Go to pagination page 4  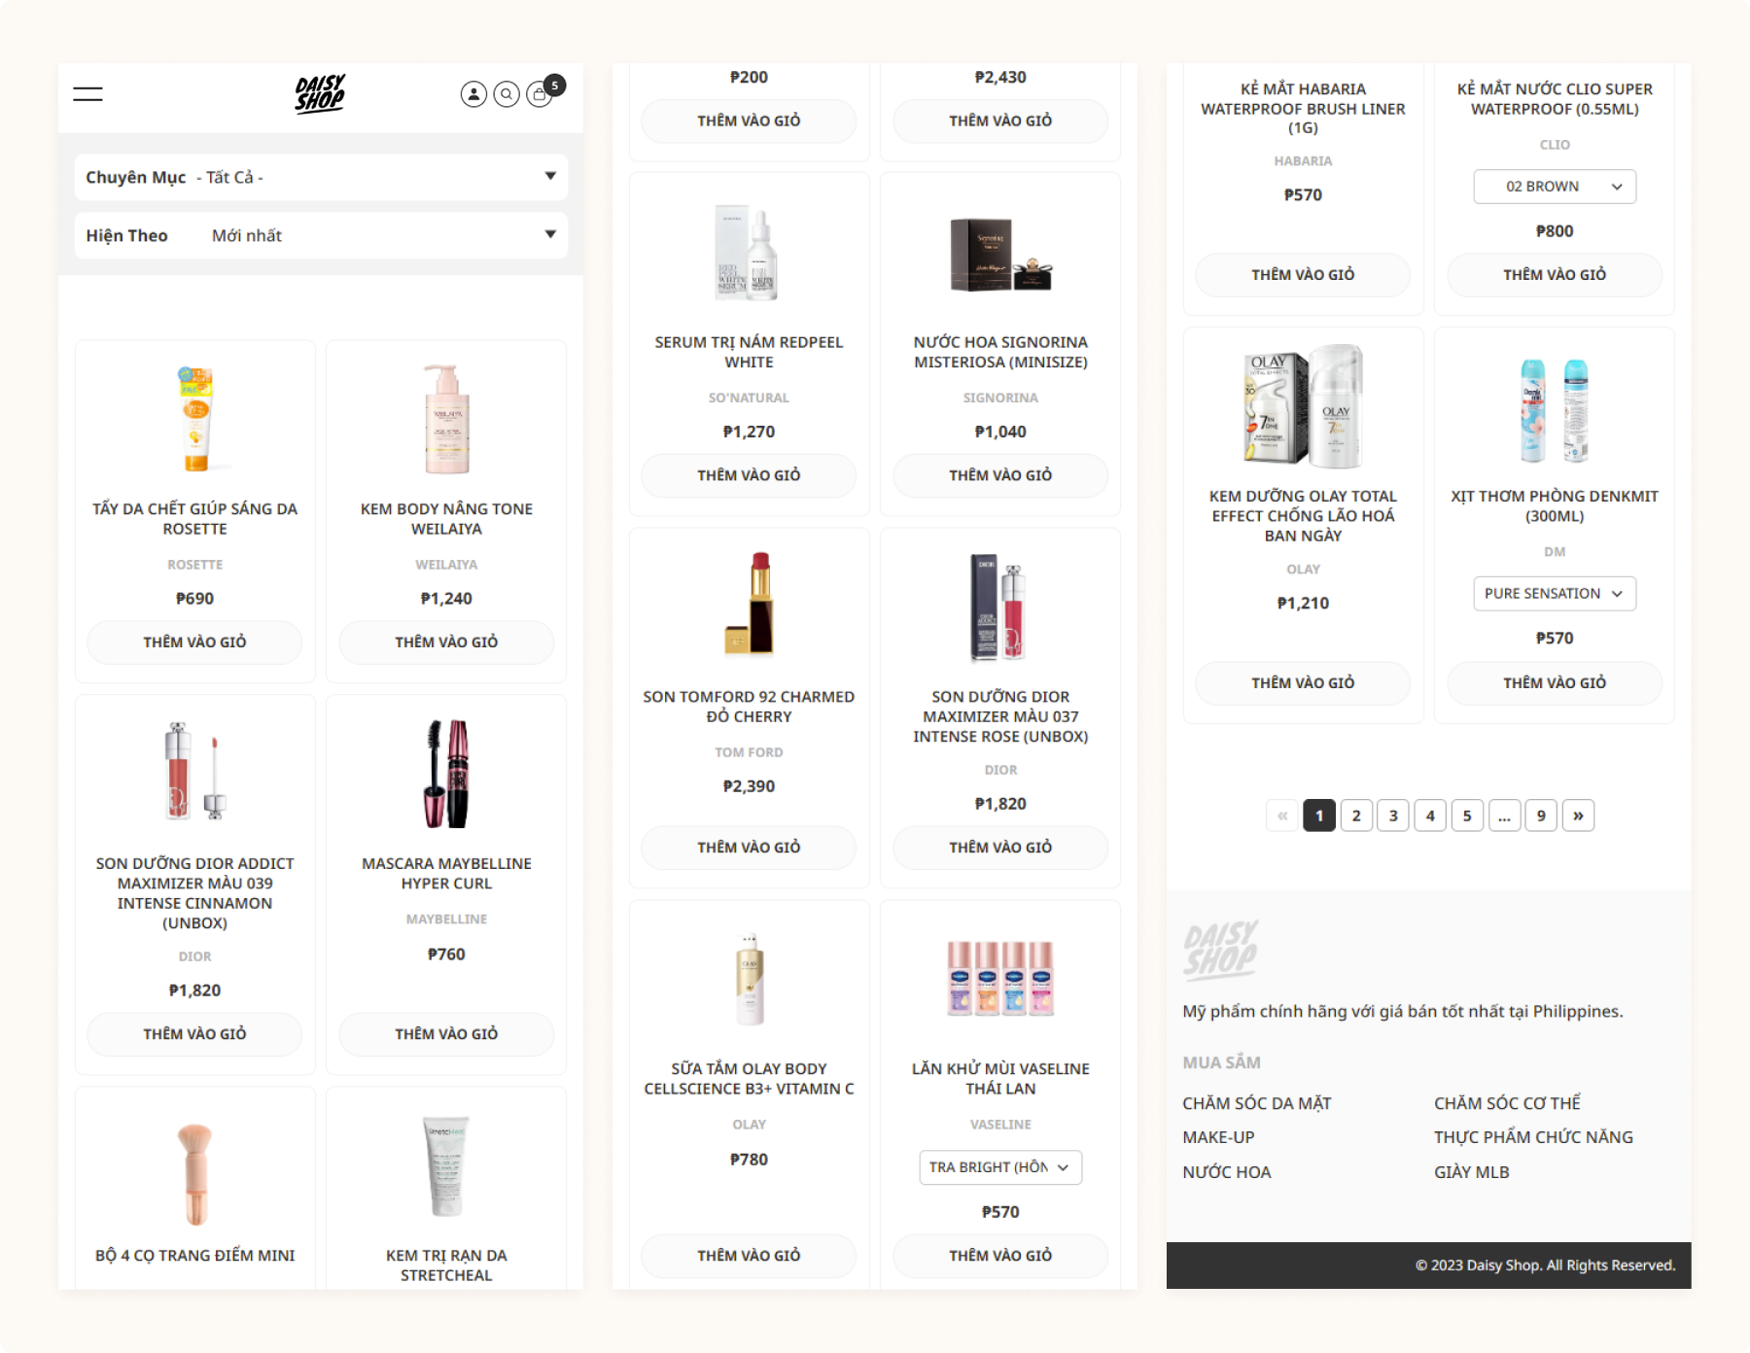[1430, 815]
